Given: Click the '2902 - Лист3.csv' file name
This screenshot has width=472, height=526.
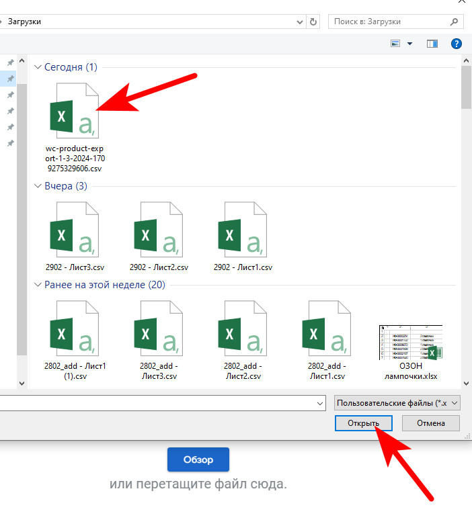Looking at the screenshot, I should 75,267.
